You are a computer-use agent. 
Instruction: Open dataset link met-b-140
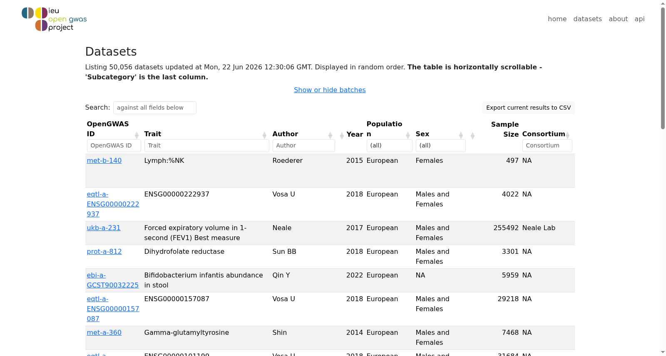click(104, 160)
